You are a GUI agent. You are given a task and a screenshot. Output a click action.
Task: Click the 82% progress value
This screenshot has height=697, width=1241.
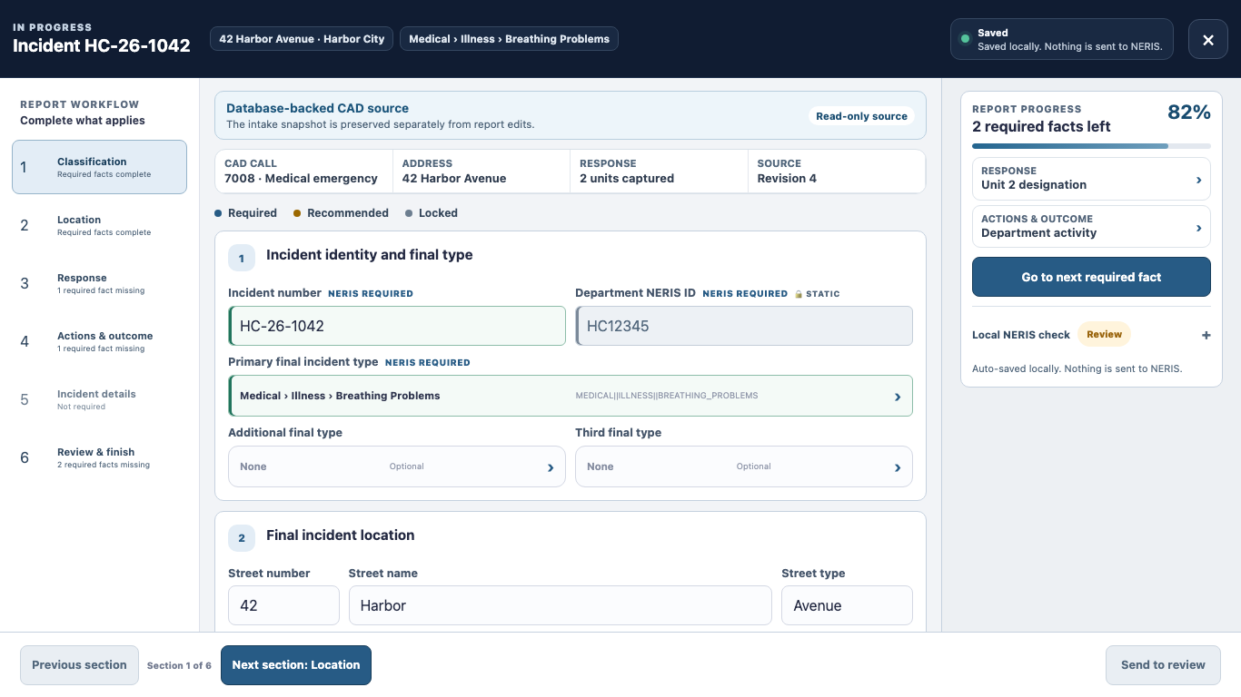[x=1189, y=113]
